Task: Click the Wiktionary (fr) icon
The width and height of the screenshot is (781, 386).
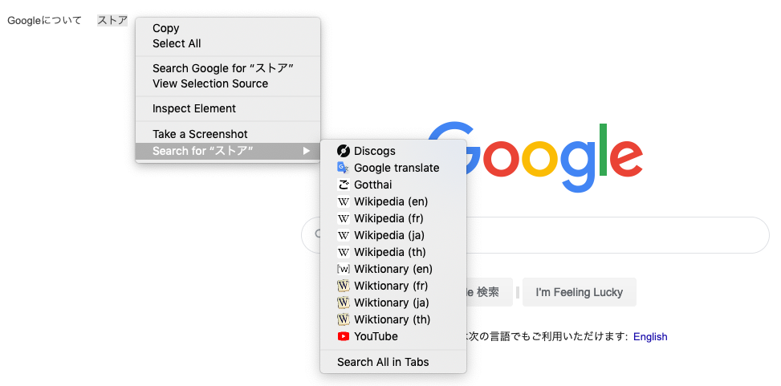Action: (344, 286)
